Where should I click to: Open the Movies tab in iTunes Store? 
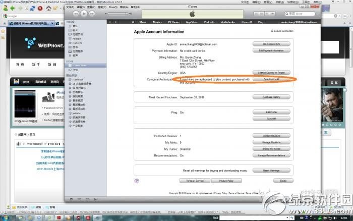(157, 22)
